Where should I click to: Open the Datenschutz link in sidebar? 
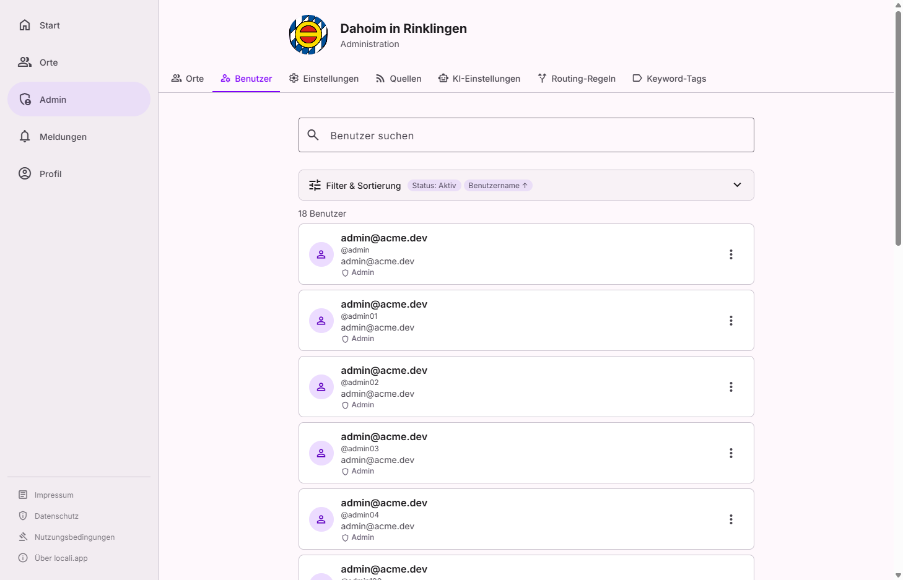pos(56,516)
